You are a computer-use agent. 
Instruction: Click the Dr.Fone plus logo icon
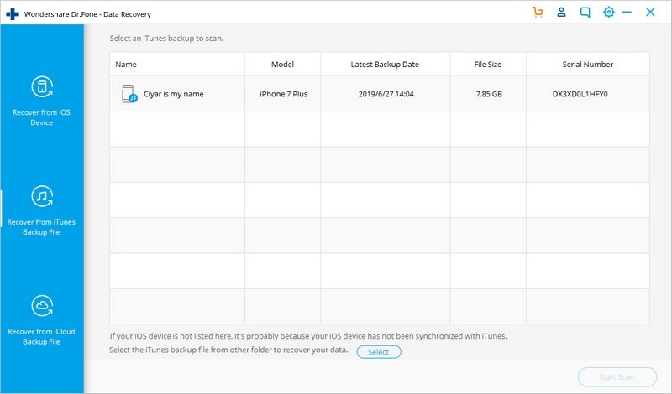(11, 13)
